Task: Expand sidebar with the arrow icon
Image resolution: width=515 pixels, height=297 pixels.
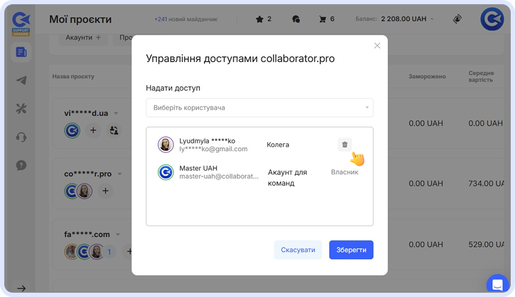Action: (x=21, y=288)
